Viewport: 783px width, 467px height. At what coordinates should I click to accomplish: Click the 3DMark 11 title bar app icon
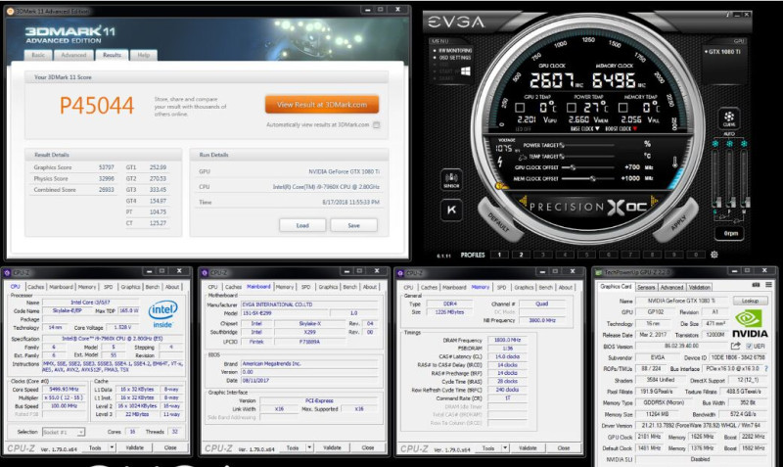(x=10, y=11)
